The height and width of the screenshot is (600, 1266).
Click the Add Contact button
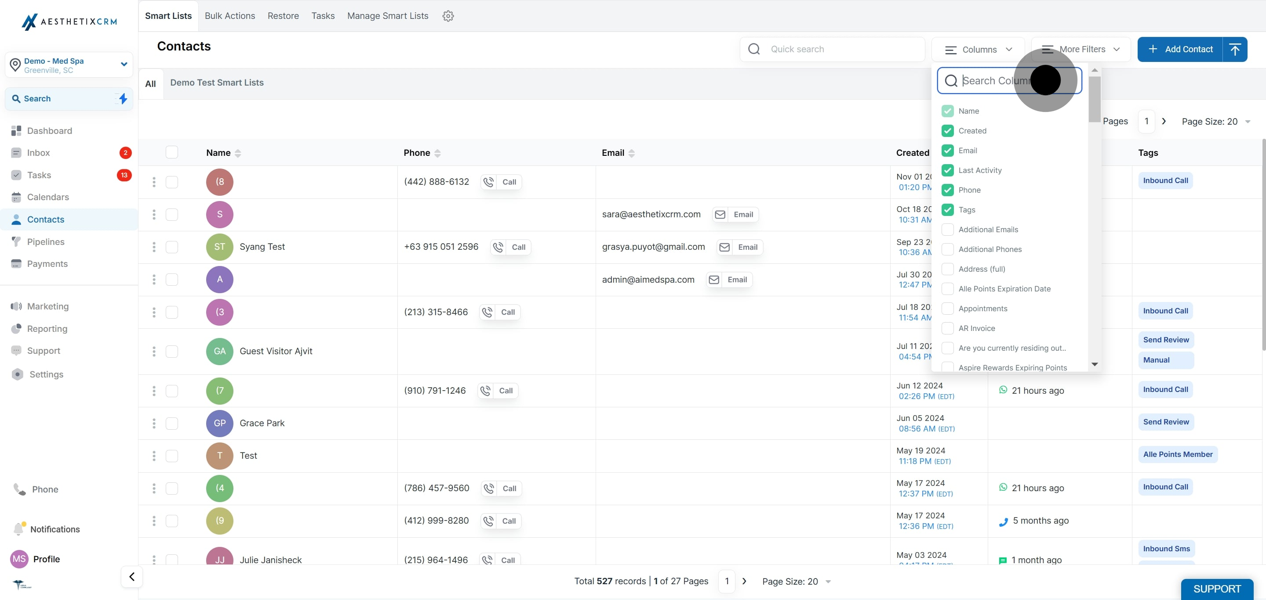tap(1180, 49)
